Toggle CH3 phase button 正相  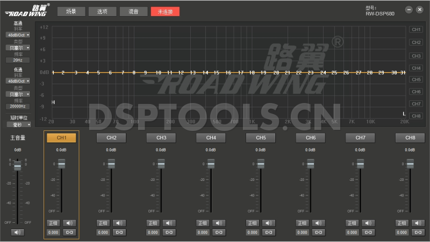pyautogui.click(x=153, y=223)
